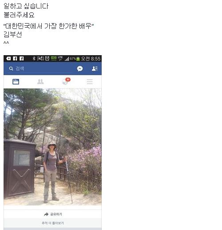
Task: Tap the Bluetooth status icon
Action: 34,59
